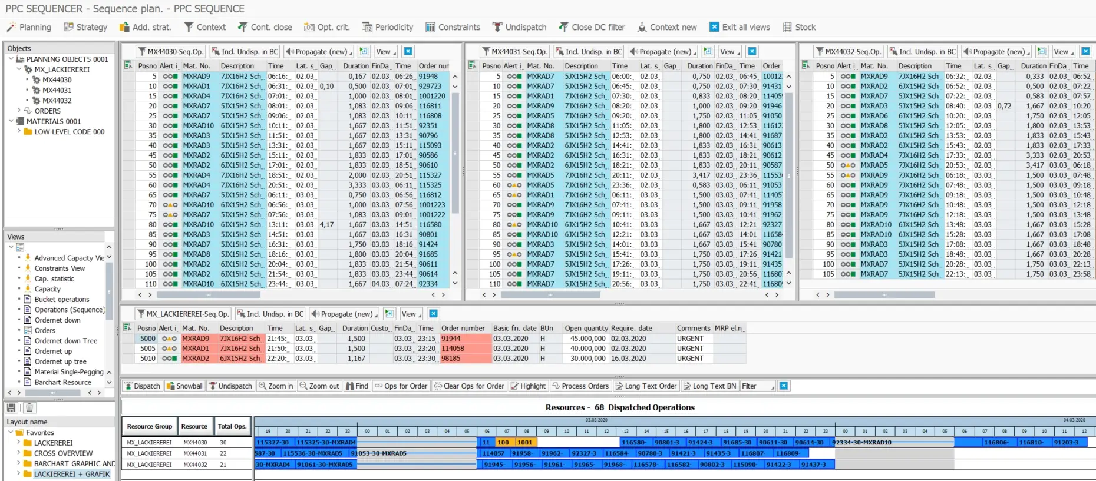Click Zoom out on Gantt toolbar
1096x481 pixels.
pos(319,386)
